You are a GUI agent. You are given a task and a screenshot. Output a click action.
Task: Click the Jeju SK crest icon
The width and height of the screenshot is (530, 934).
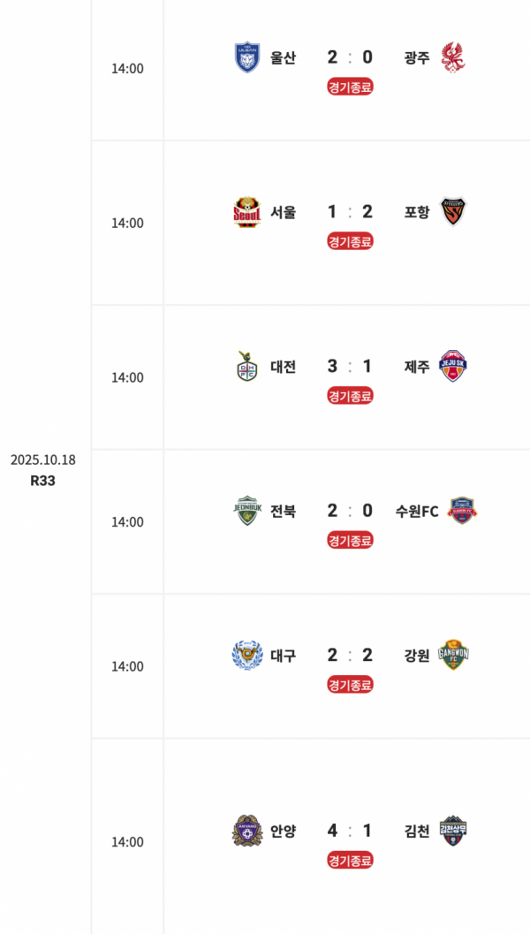tap(453, 366)
